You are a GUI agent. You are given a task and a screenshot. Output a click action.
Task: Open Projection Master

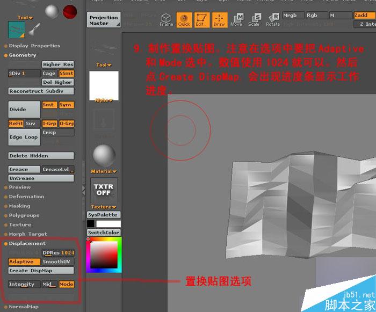point(104,20)
